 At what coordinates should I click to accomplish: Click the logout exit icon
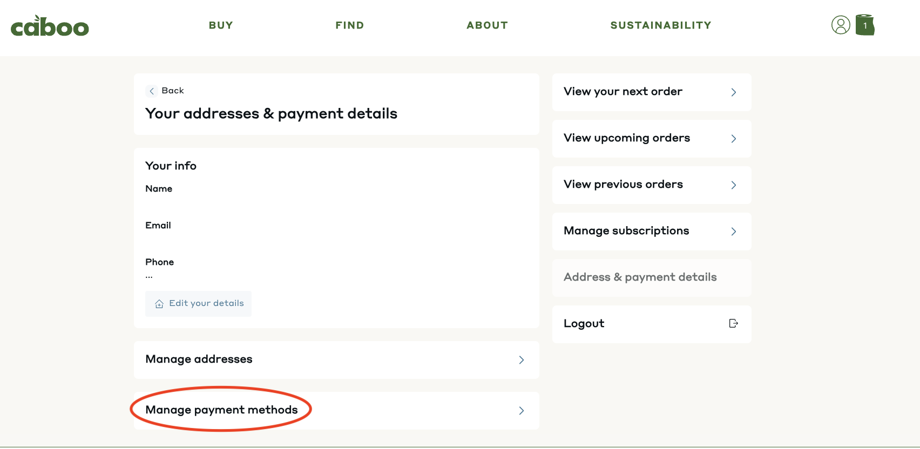click(x=733, y=323)
